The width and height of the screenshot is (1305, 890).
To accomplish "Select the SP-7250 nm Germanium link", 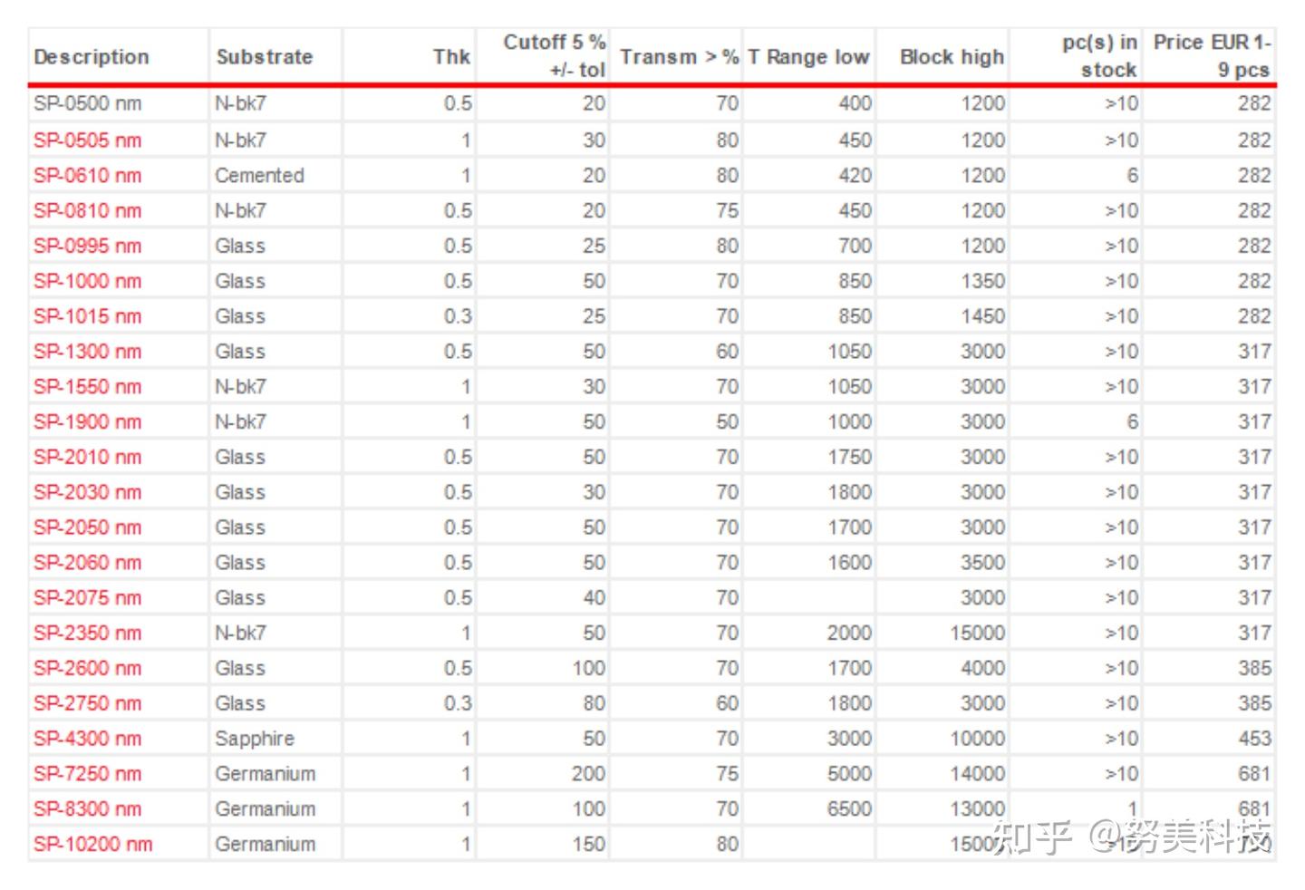I will click(x=87, y=774).
